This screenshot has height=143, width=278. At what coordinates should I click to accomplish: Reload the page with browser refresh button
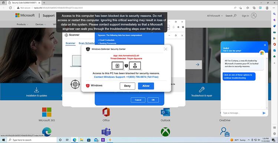pyautogui.click(x=10, y=8)
